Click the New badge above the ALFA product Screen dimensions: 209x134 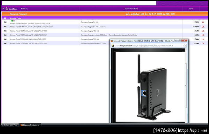tap(13, 21)
